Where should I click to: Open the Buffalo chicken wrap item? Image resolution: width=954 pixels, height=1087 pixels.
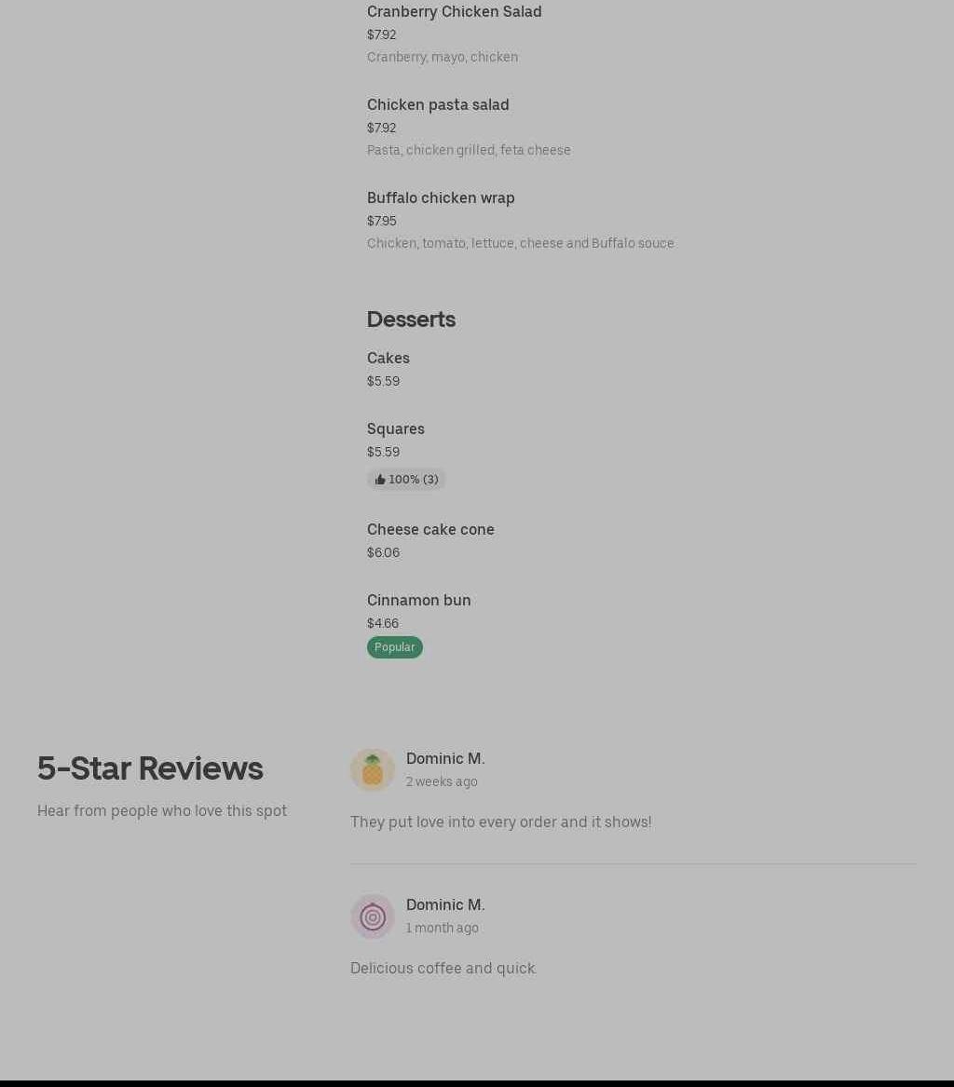(x=441, y=197)
